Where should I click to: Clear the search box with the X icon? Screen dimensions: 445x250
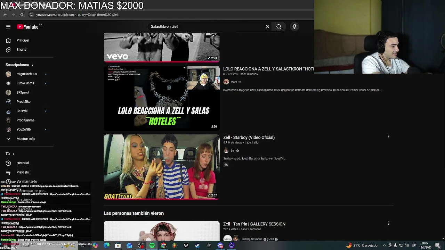pyautogui.click(x=268, y=27)
